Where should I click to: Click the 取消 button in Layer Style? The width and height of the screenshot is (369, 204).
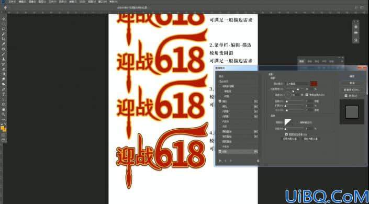[x=352, y=83]
